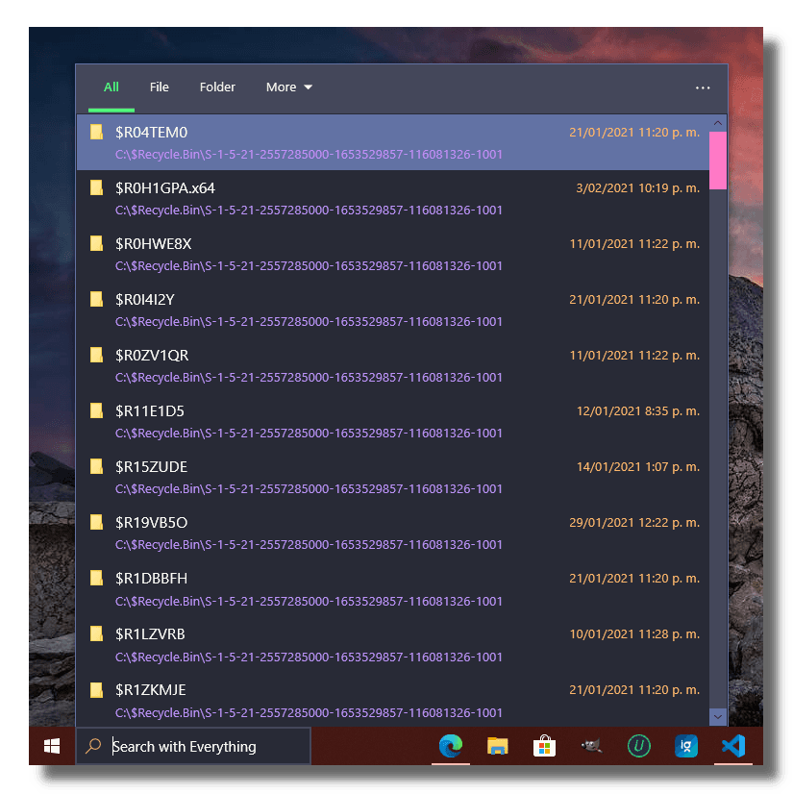This screenshot has height=794, width=793.
Task: Click the pink scrollbar thumb
Action: pos(718,160)
